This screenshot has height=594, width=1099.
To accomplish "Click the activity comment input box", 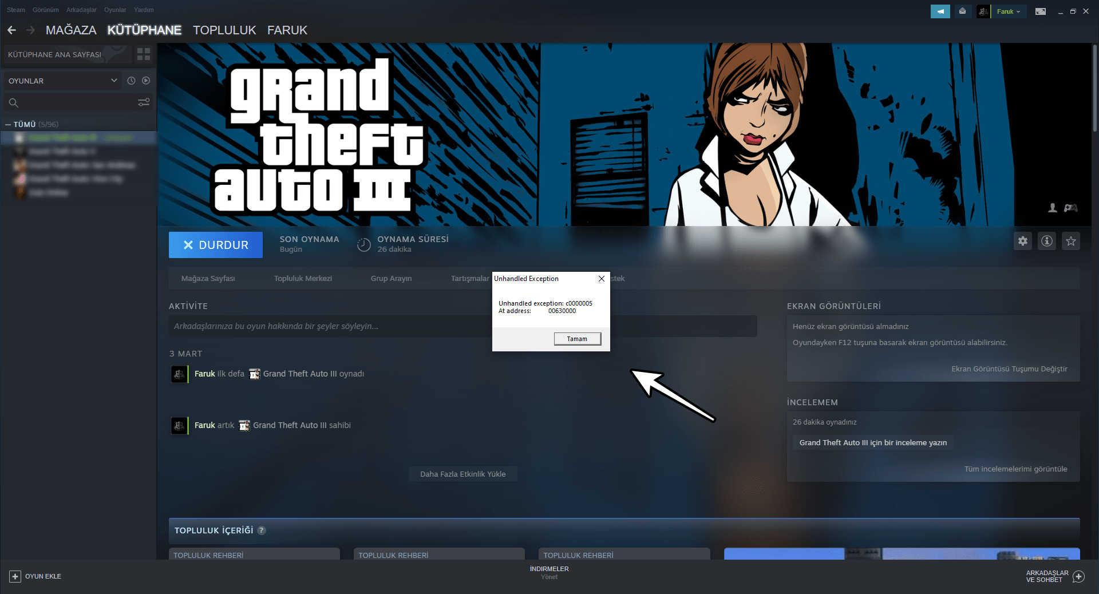I will tap(462, 326).
